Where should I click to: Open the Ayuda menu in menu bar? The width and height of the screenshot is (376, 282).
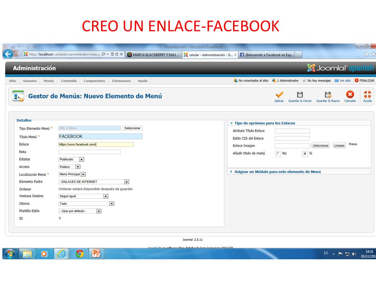[143, 81]
